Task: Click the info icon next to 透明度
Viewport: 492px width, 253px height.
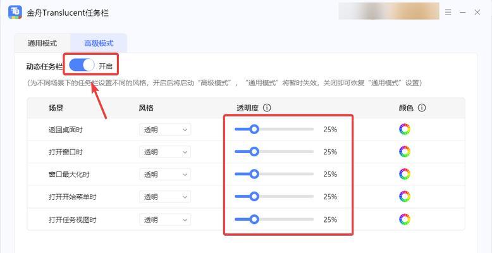Action: click(267, 108)
